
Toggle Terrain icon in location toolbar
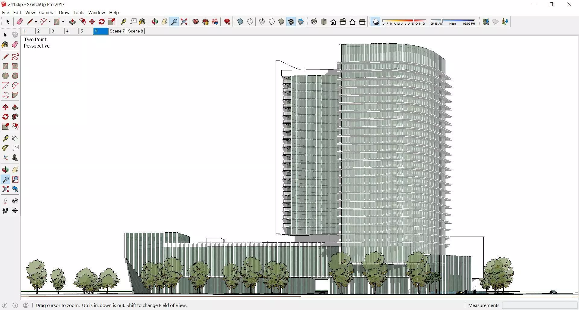[x=495, y=22]
